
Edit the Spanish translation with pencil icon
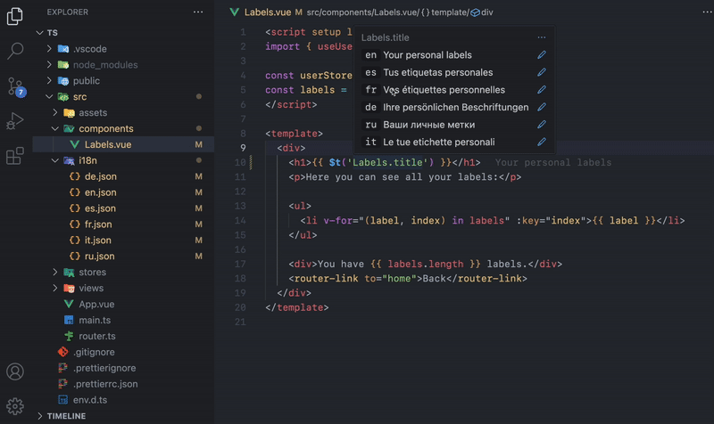(x=542, y=72)
